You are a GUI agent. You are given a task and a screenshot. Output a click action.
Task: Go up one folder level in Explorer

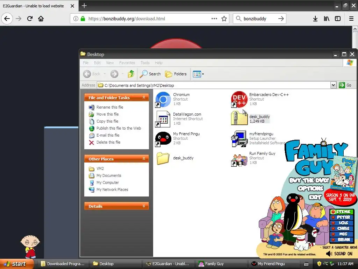click(131, 74)
